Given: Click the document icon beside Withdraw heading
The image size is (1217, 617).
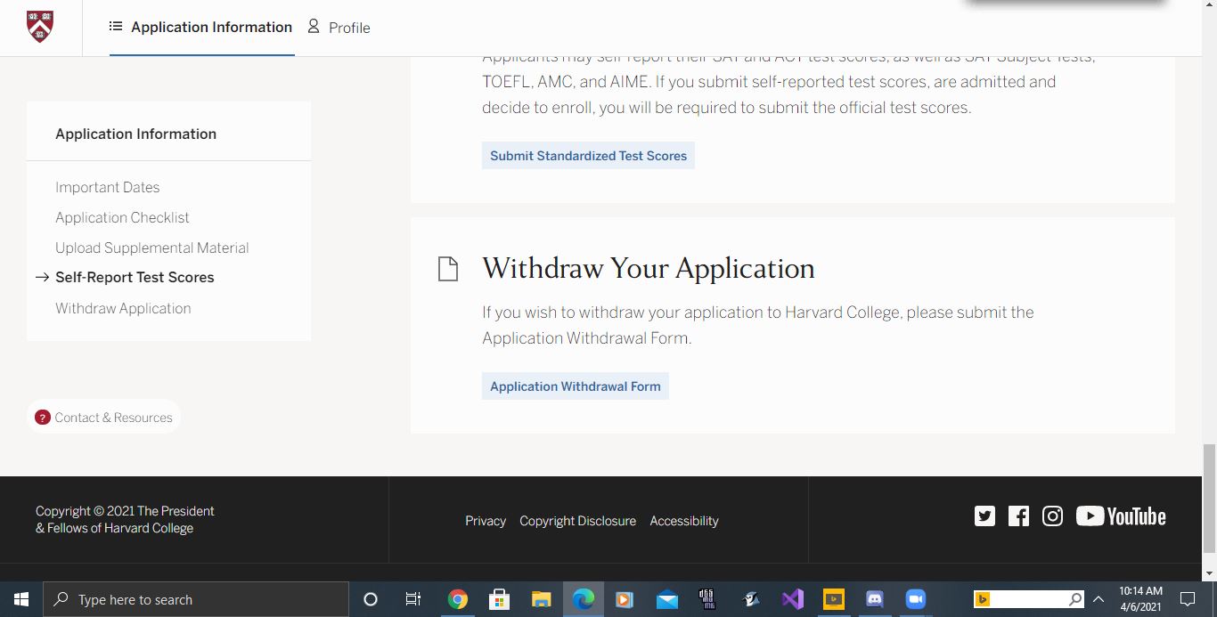Looking at the screenshot, I should pyautogui.click(x=448, y=269).
